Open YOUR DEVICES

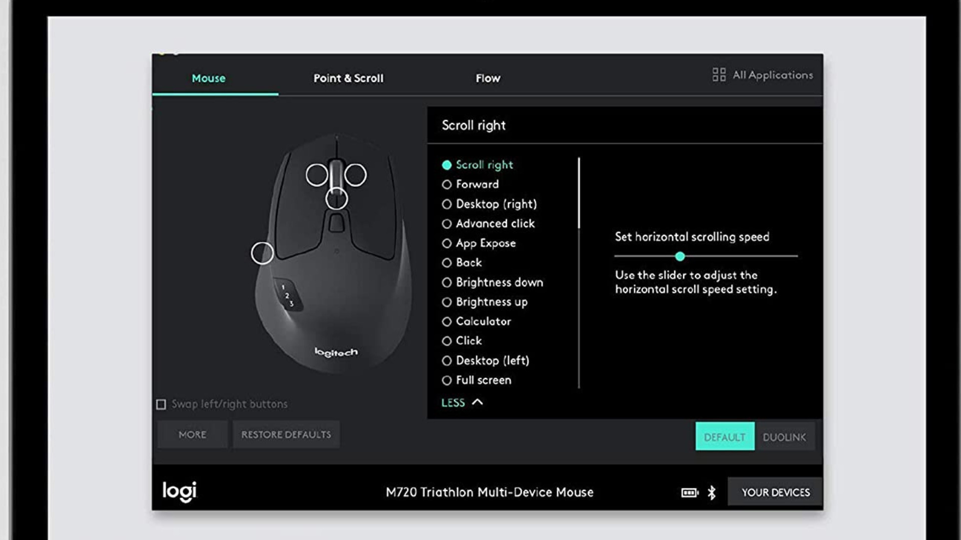[775, 492]
